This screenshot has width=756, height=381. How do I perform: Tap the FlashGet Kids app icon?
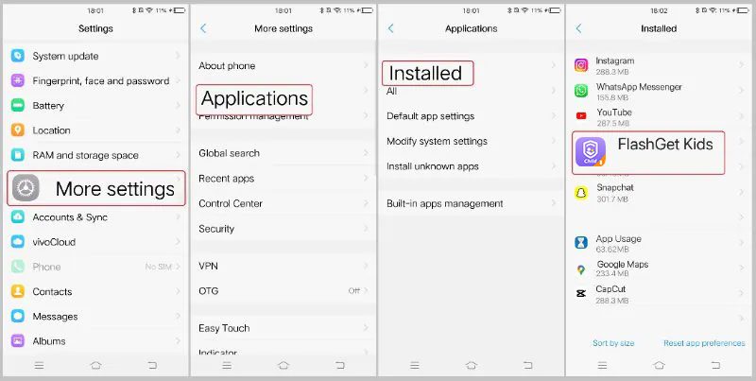[x=591, y=151]
